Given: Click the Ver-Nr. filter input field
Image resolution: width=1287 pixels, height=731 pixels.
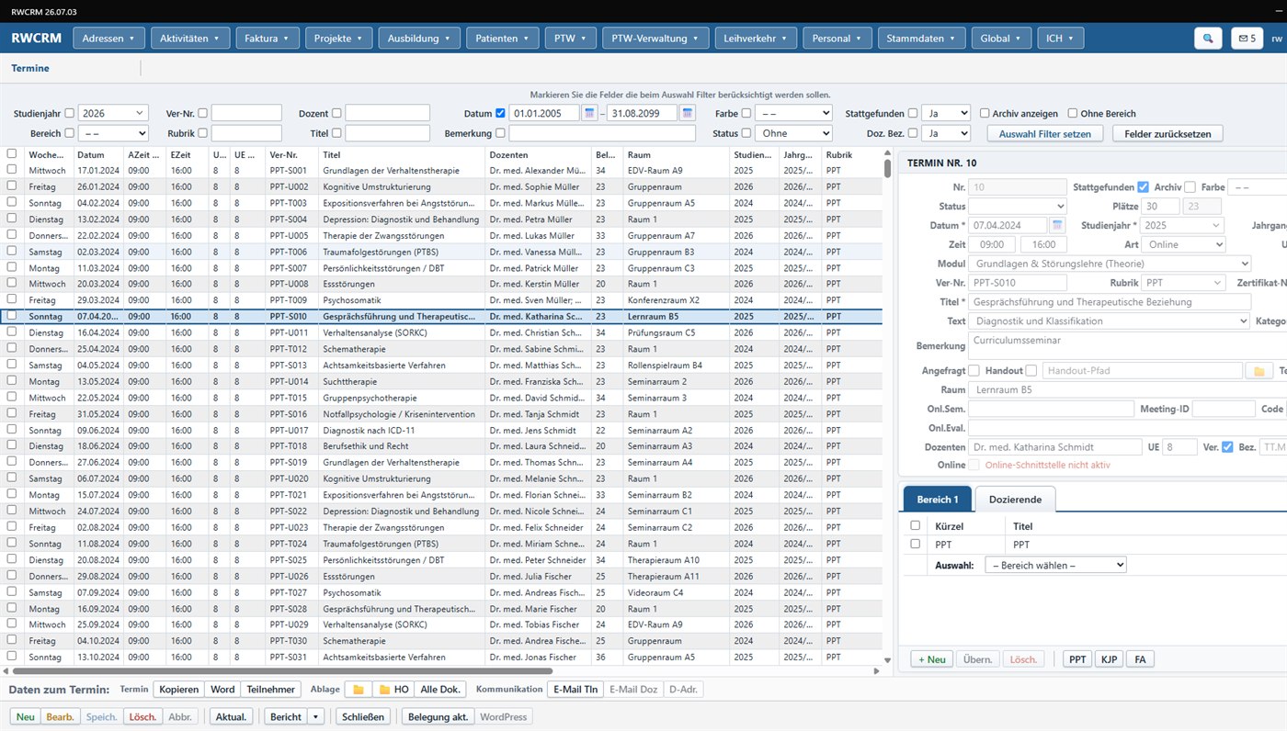Looking at the screenshot, I should click(246, 113).
